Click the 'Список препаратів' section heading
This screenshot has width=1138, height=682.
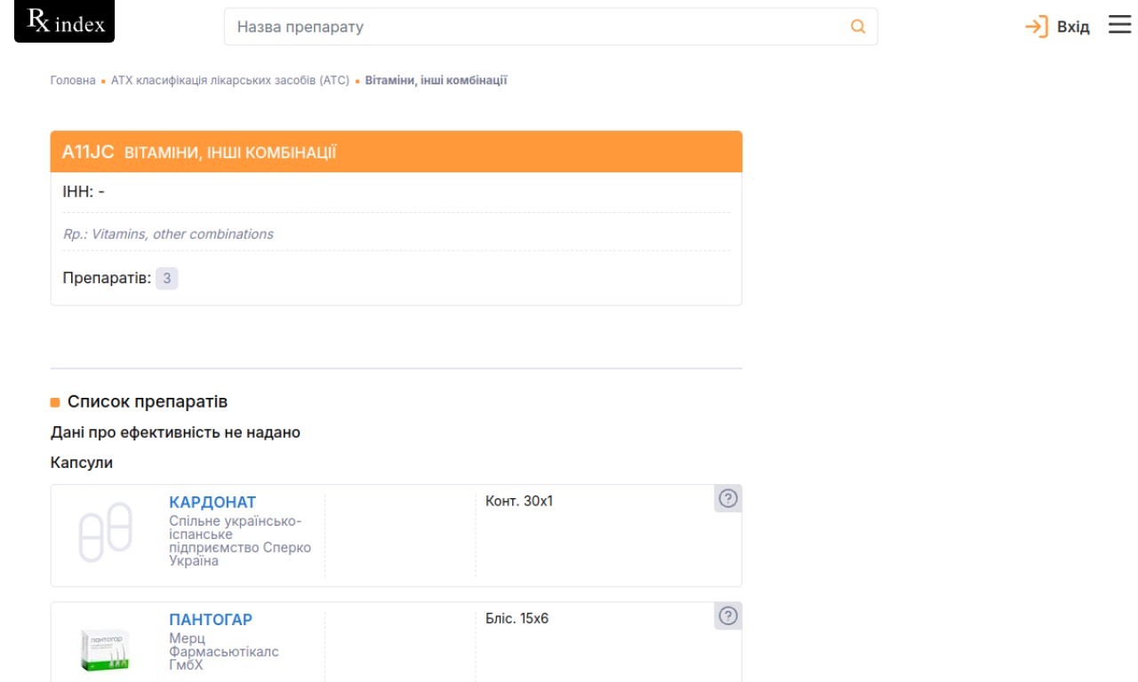click(148, 401)
